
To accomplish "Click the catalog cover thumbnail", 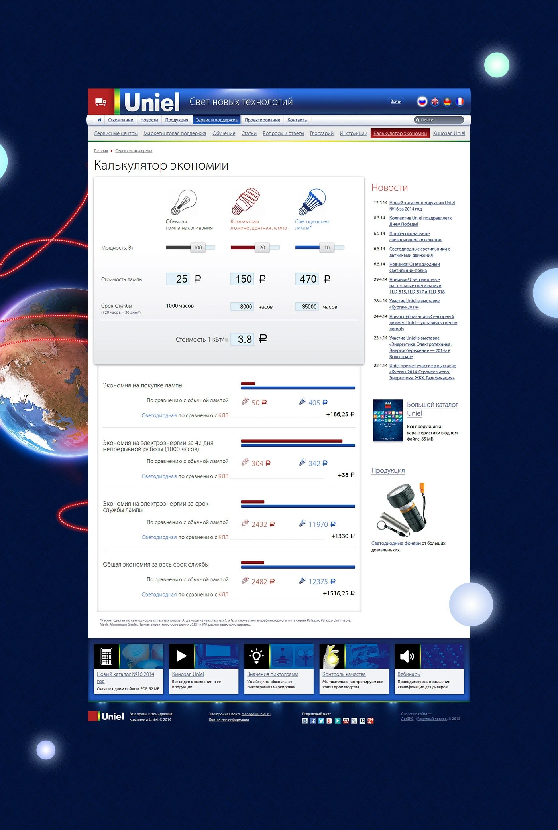I will click(388, 421).
